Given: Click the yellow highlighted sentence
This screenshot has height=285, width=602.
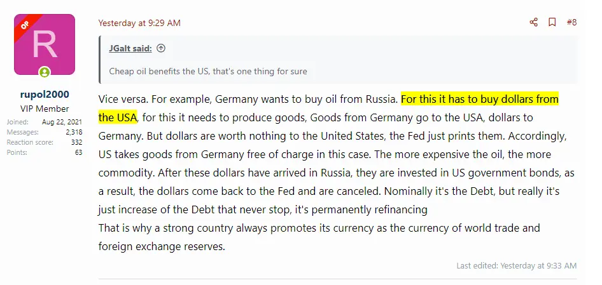Looking at the screenshot, I should tap(479, 100).
